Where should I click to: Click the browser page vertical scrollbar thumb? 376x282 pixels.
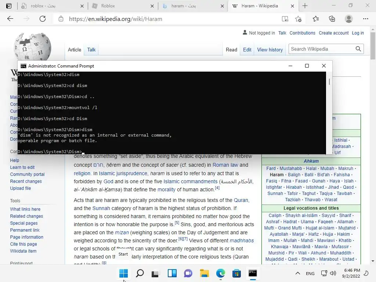click(x=373, y=46)
